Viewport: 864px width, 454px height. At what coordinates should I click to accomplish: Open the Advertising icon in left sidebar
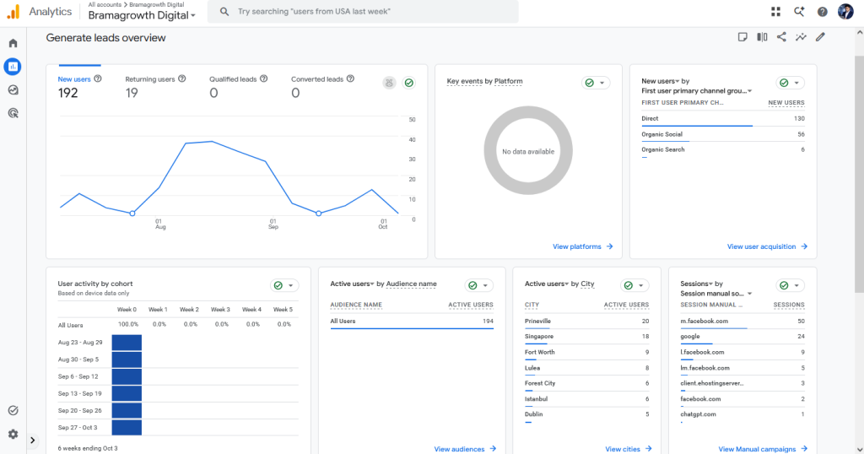pyautogui.click(x=13, y=113)
